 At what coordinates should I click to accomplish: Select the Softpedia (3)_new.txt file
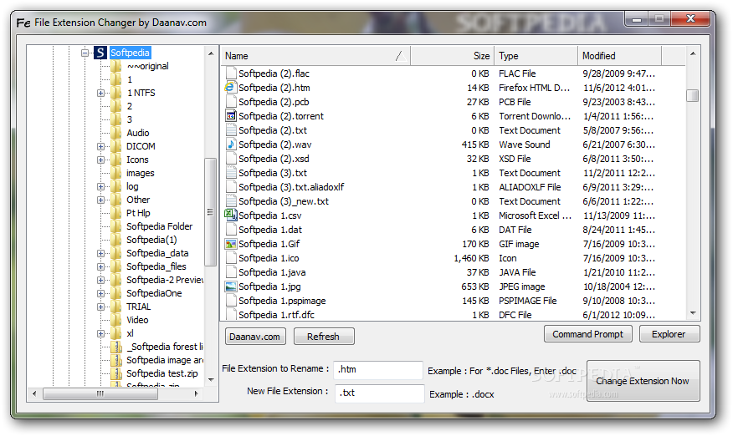point(284,201)
